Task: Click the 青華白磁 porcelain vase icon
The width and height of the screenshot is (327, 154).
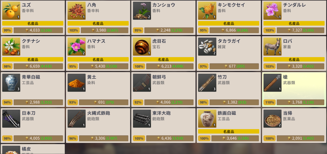Action: 11,83
